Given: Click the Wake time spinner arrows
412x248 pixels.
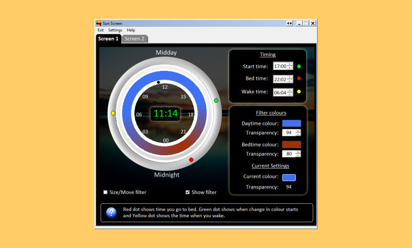Looking at the screenshot, I should click(x=290, y=92).
